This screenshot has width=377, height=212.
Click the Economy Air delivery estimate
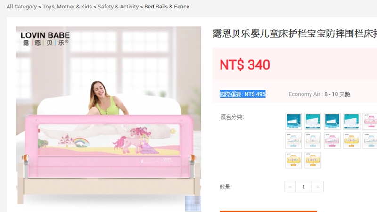[x=320, y=94]
